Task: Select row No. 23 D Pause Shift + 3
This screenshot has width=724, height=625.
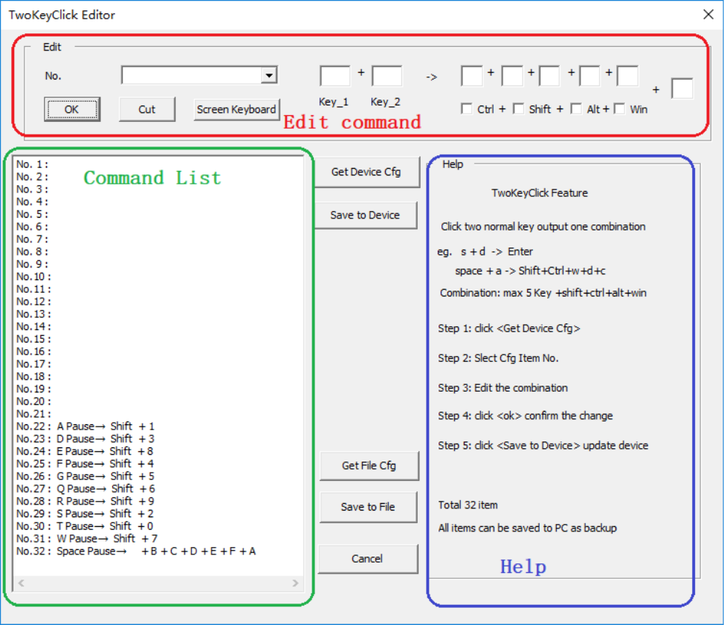Action: point(158,438)
